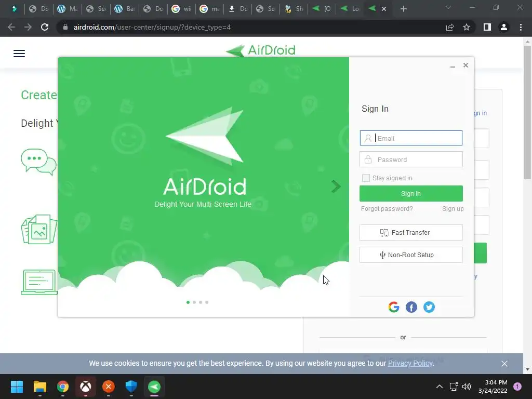Open Windows Security shield on taskbar
This screenshot has height=399, width=532.
point(131,387)
